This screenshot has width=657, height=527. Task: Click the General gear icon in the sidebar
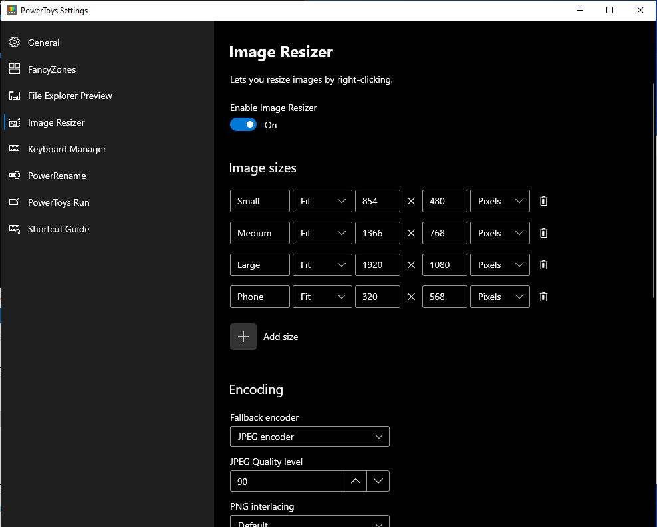[x=15, y=43]
